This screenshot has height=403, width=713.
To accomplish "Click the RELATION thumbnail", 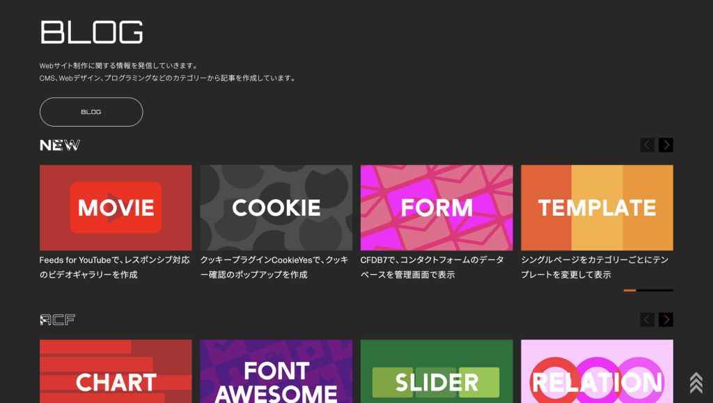I will pyautogui.click(x=597, y=372).
